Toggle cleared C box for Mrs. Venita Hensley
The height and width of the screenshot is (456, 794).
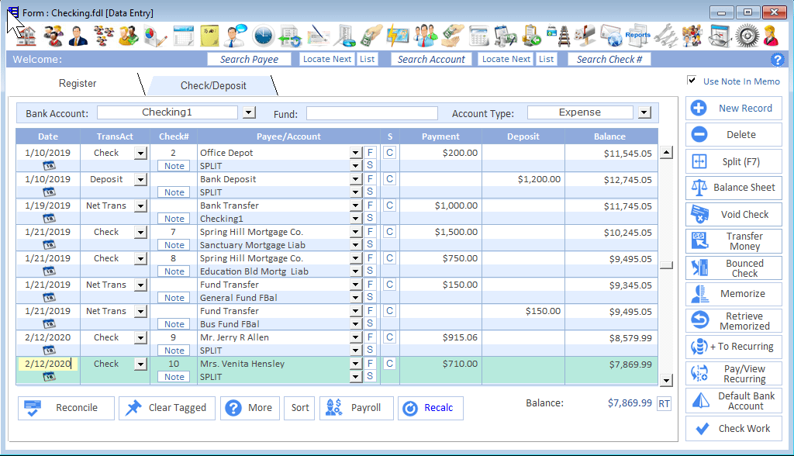tap(389, 363)
